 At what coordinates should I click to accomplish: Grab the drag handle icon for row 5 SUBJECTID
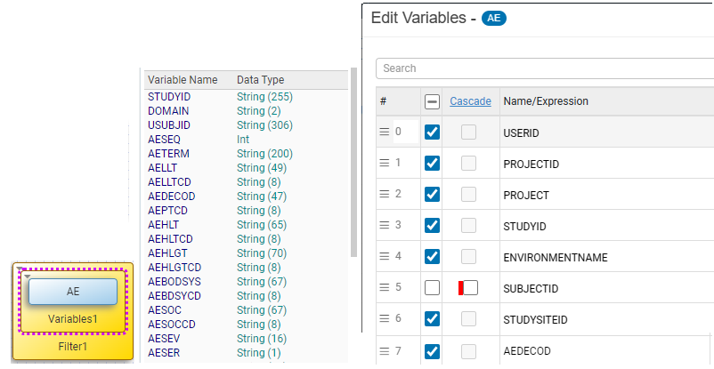tap(385, 287)
